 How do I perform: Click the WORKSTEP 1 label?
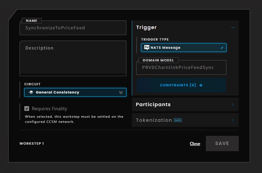pos(32,144)
